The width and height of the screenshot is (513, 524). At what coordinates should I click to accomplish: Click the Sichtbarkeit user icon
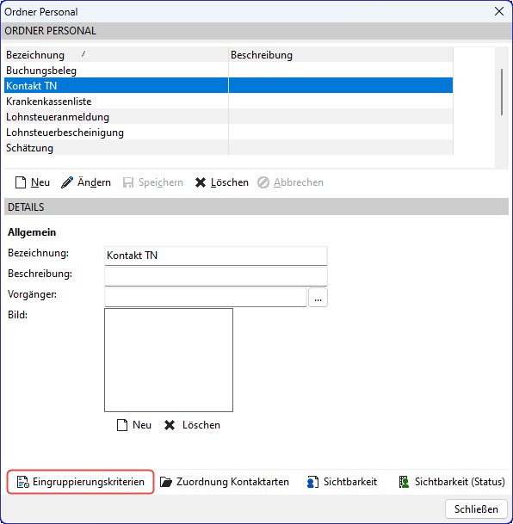point(312,482)
